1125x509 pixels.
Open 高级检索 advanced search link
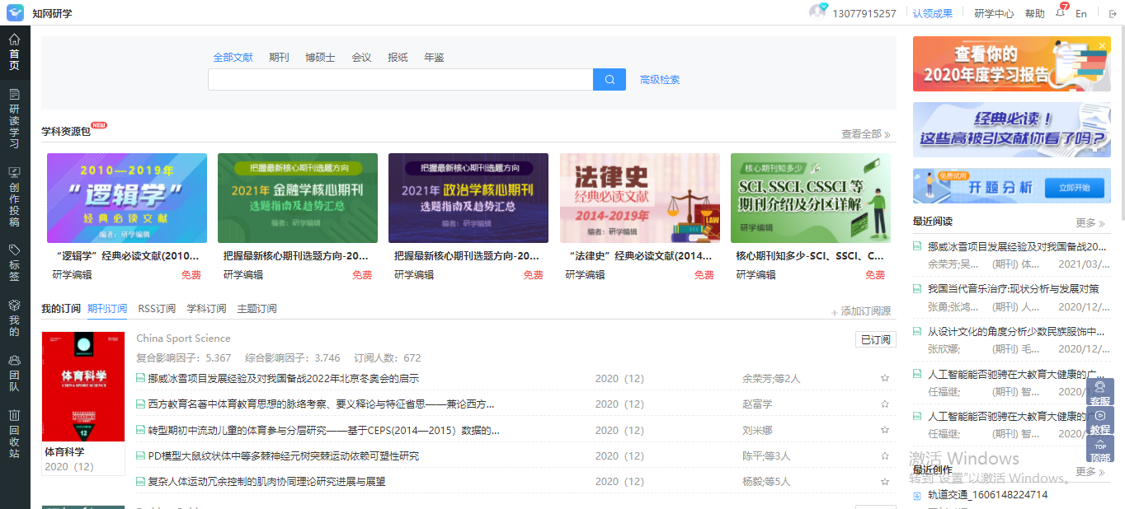tap(660, 80)
